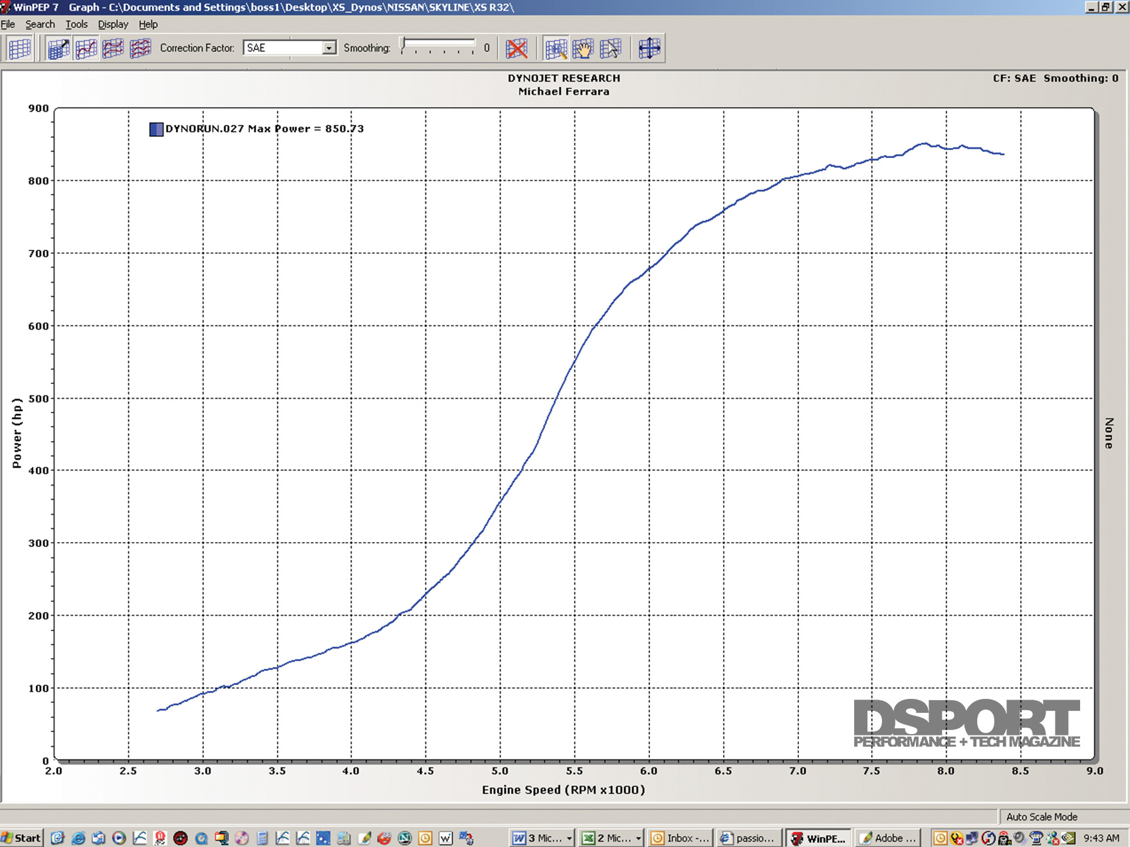Select the single-curve graph view icon
Viewport: 1130px width, 847px height.
(86, 48)
